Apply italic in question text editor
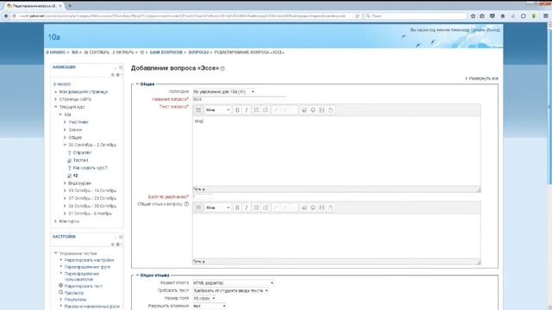The width and height of the screenshot is (552, 310). coord(247,110)
